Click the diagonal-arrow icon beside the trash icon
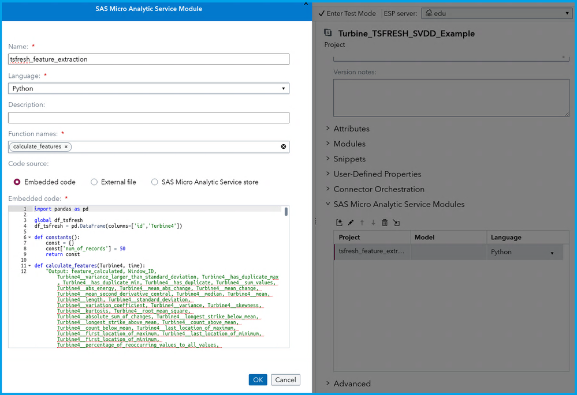The image size is (577, 395). (396, 223)
